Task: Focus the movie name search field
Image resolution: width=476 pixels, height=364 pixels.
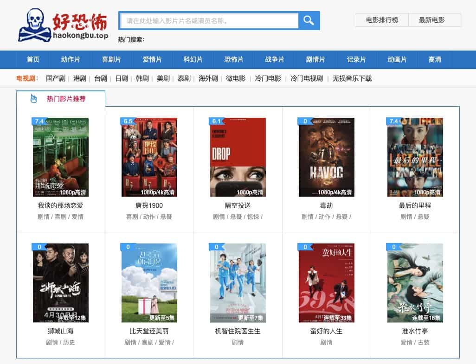Action: tap(209, 21)
